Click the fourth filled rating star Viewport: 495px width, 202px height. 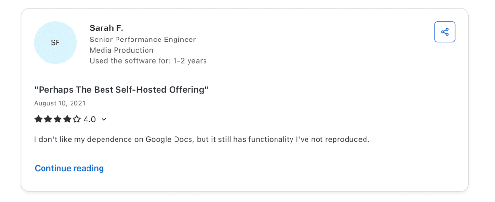coord(67,119)
